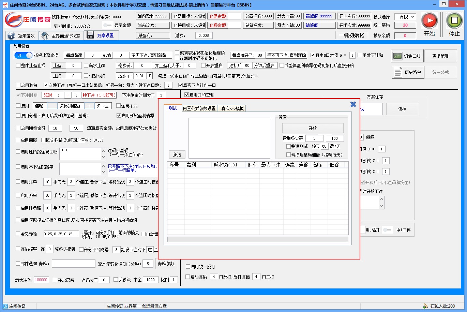Click the green 停止 stop icon

click(x=454, y=21)
